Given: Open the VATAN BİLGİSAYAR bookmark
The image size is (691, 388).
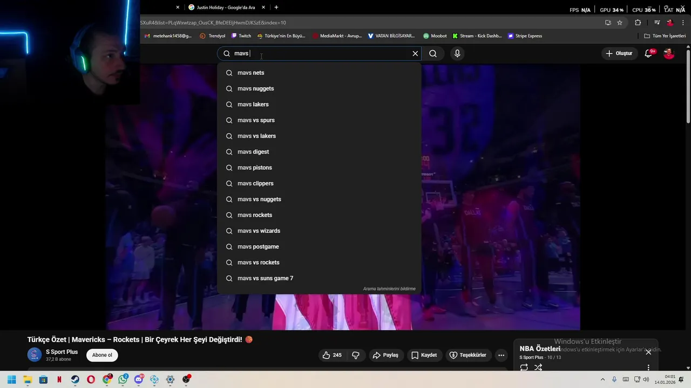Looking at the screenshot, I should pyautogui.click(x=391, y=36).
